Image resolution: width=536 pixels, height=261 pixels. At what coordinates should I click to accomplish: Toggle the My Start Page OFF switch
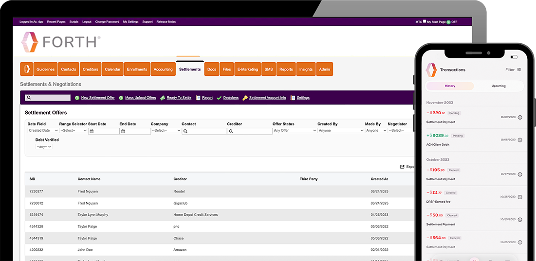pos(448,22)
